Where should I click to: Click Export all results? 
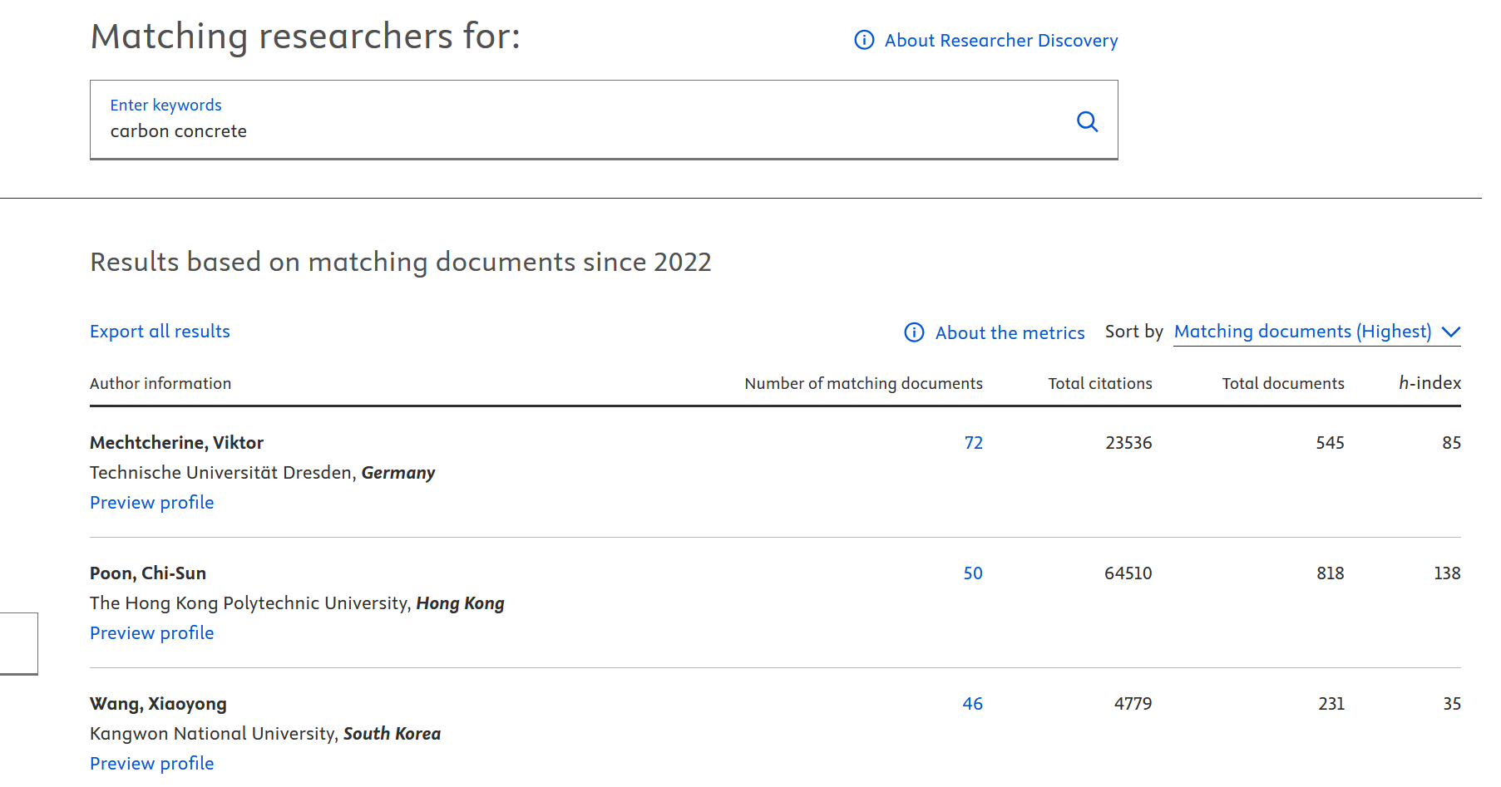[160, 331]
